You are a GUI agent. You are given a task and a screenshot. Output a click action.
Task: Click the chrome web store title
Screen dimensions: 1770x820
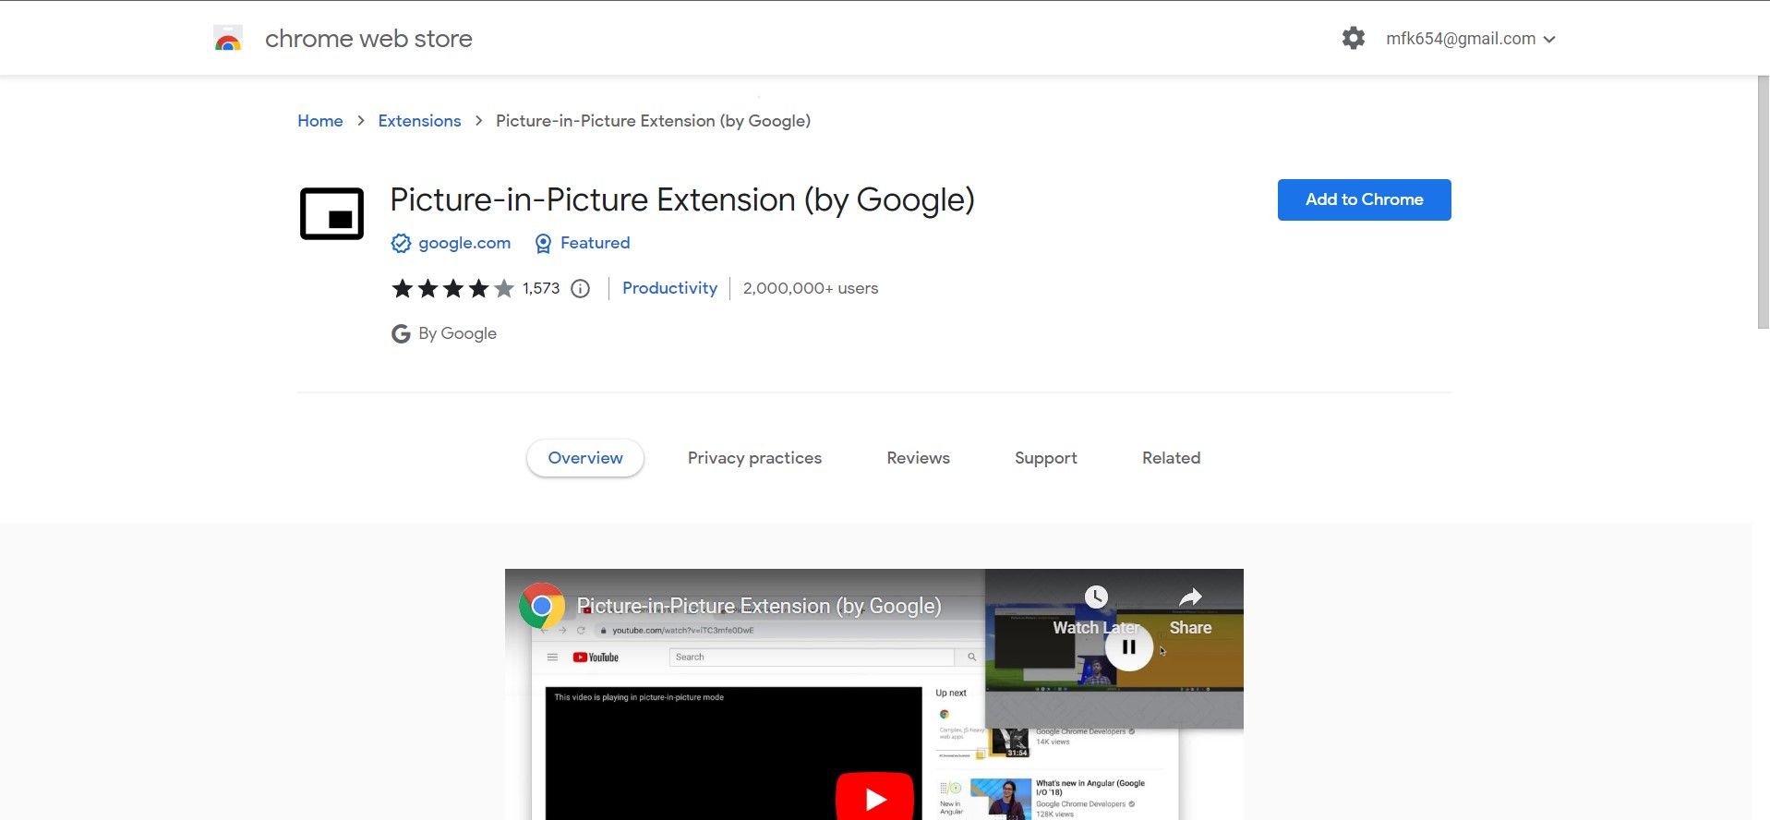point(368,39)
